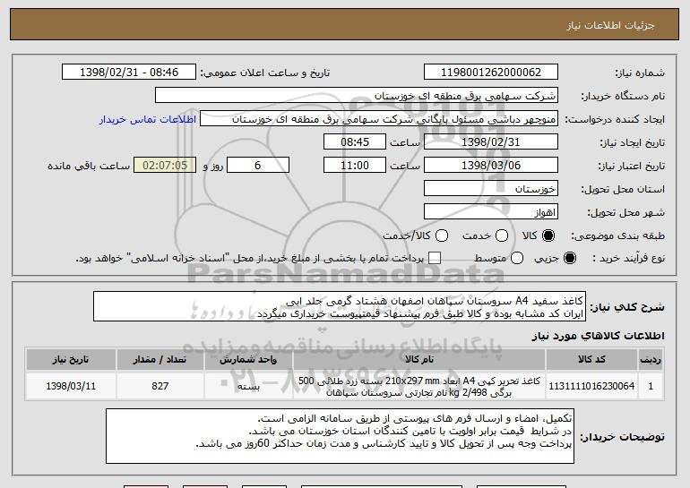Tick the اسناد خزانه اسلامی payment checkbox
The image size is (690, 488).
pos(435,258)
